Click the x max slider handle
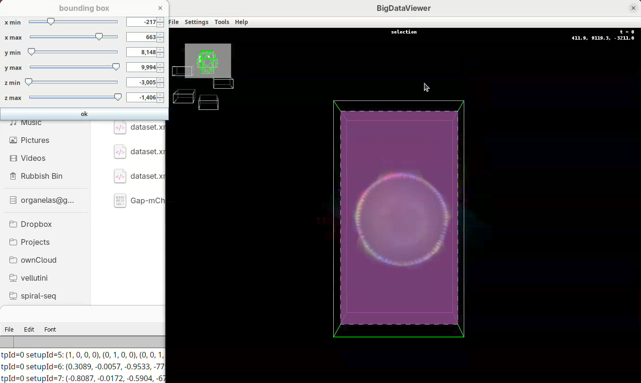641x383 pixels. click(99, 37)
